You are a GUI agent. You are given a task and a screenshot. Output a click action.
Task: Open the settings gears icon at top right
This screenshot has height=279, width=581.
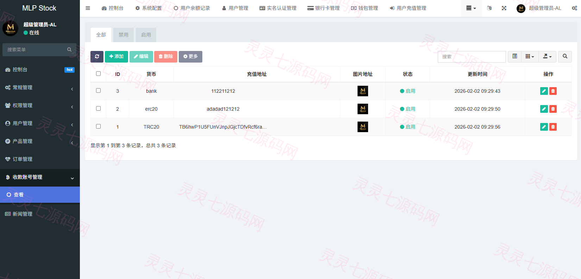[574, 8]
